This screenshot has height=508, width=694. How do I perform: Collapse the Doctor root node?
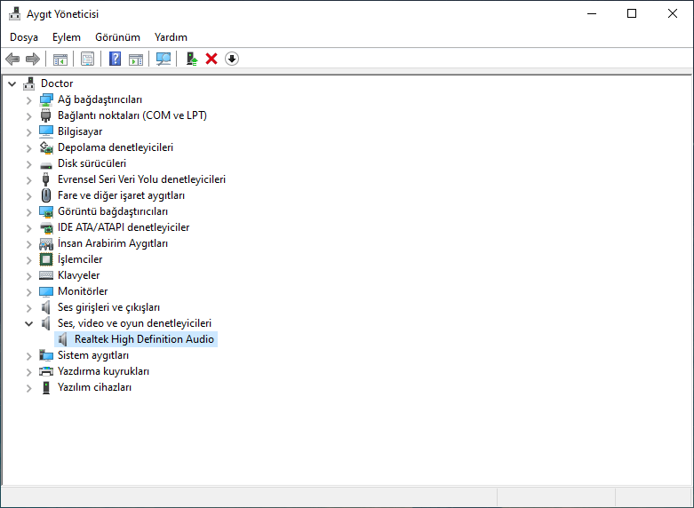pos(12,83)
